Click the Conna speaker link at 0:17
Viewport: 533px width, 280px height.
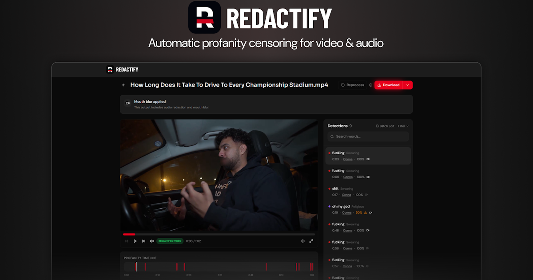coord(346,195)
